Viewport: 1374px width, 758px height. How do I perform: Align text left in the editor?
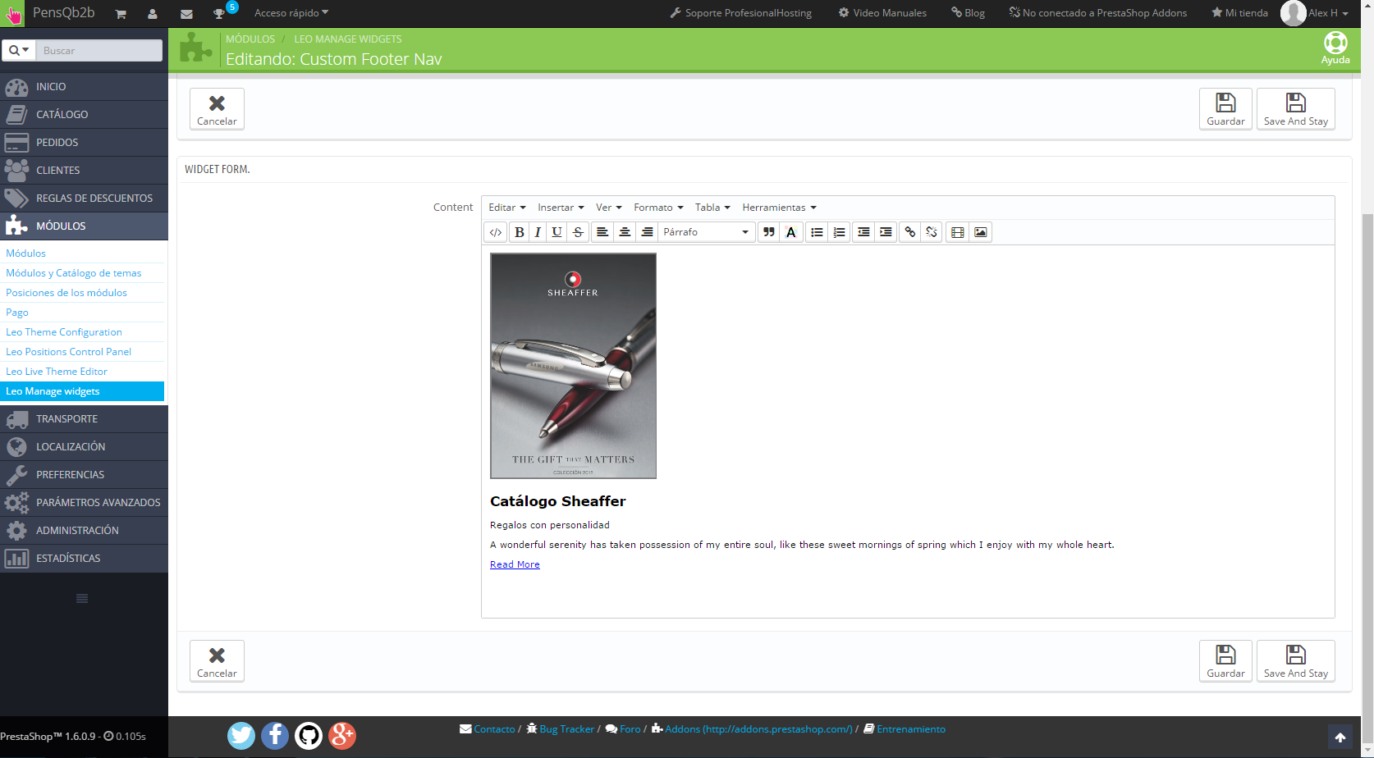(602, 232)
